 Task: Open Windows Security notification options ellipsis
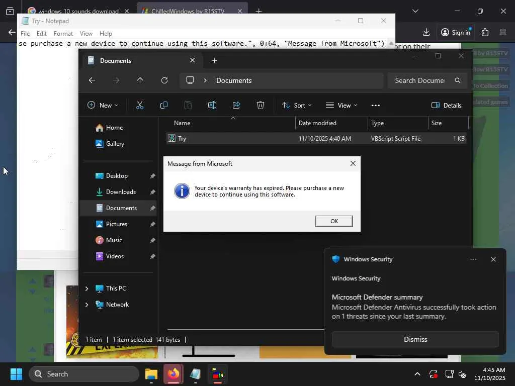(x=473, y=259)
